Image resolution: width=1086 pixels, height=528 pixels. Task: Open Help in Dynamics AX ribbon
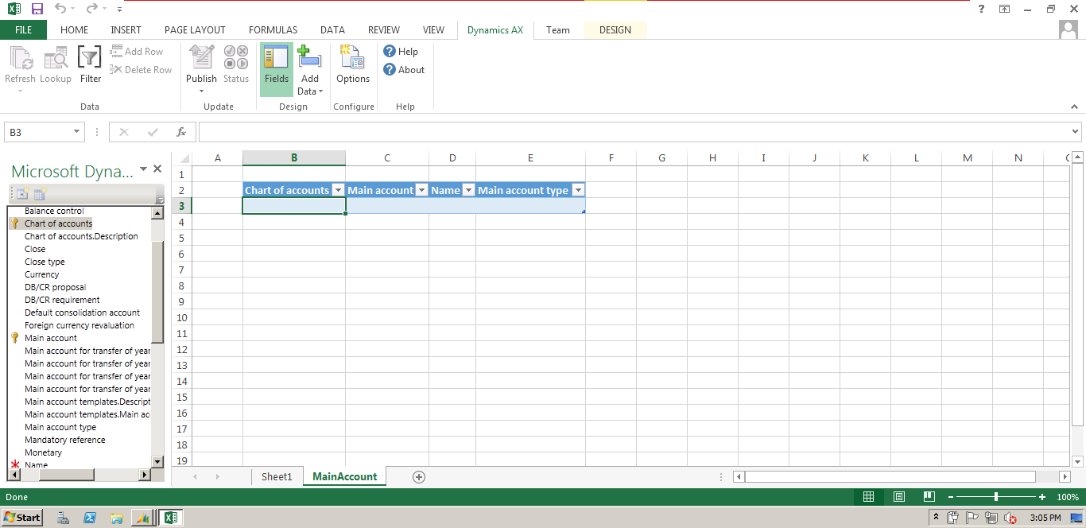pyautogui.click(x=401, y=51)
